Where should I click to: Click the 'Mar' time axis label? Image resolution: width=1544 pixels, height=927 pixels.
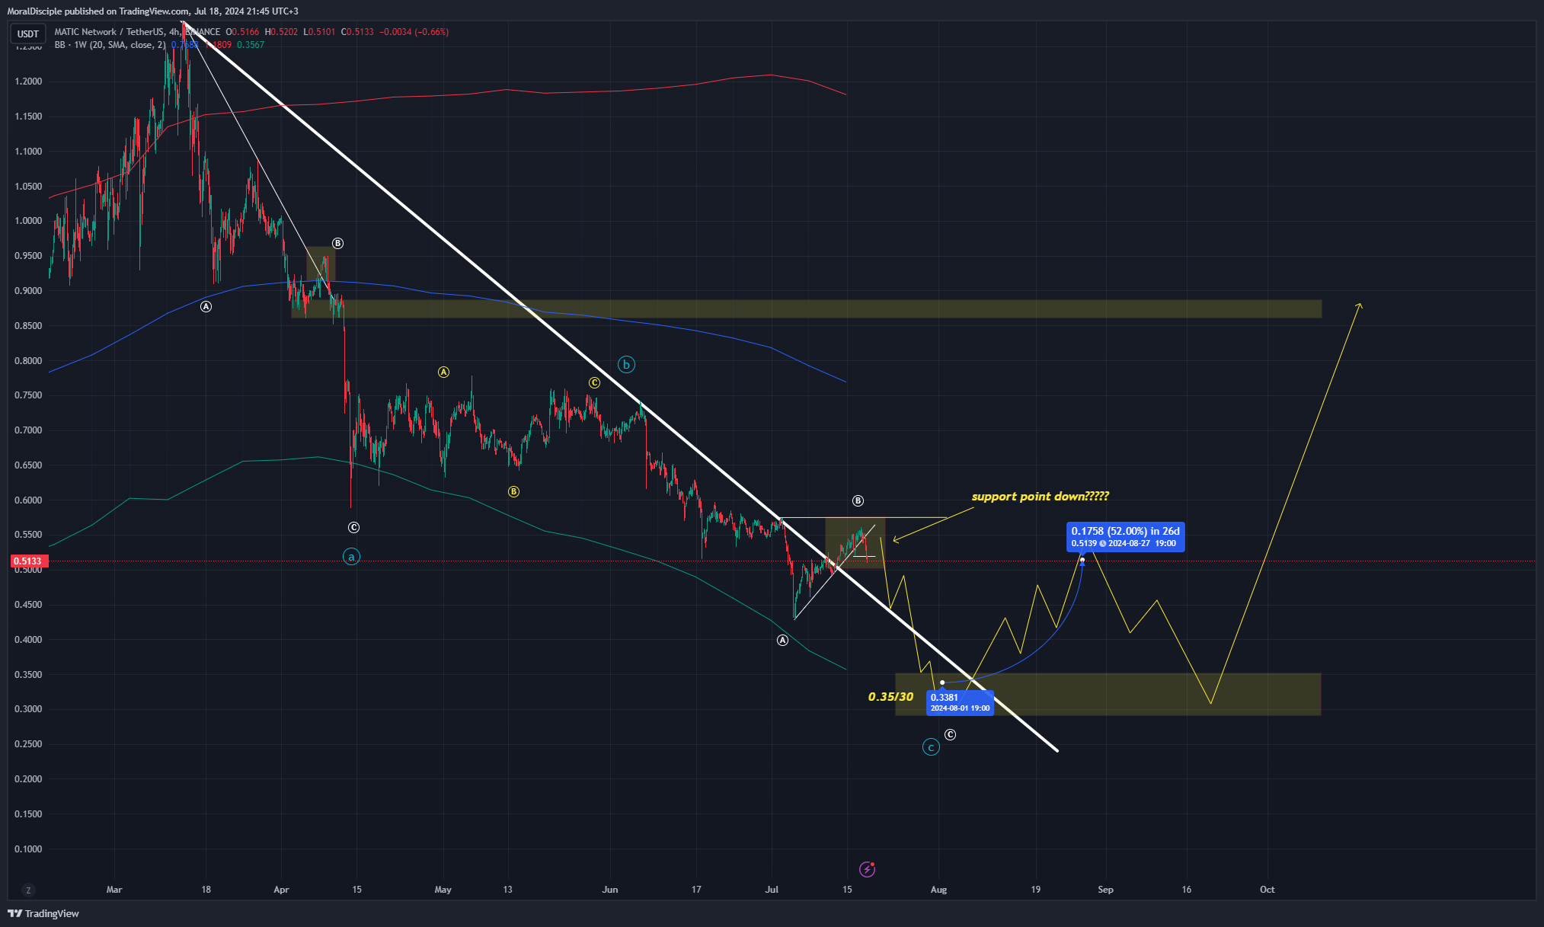click(114, 890)
